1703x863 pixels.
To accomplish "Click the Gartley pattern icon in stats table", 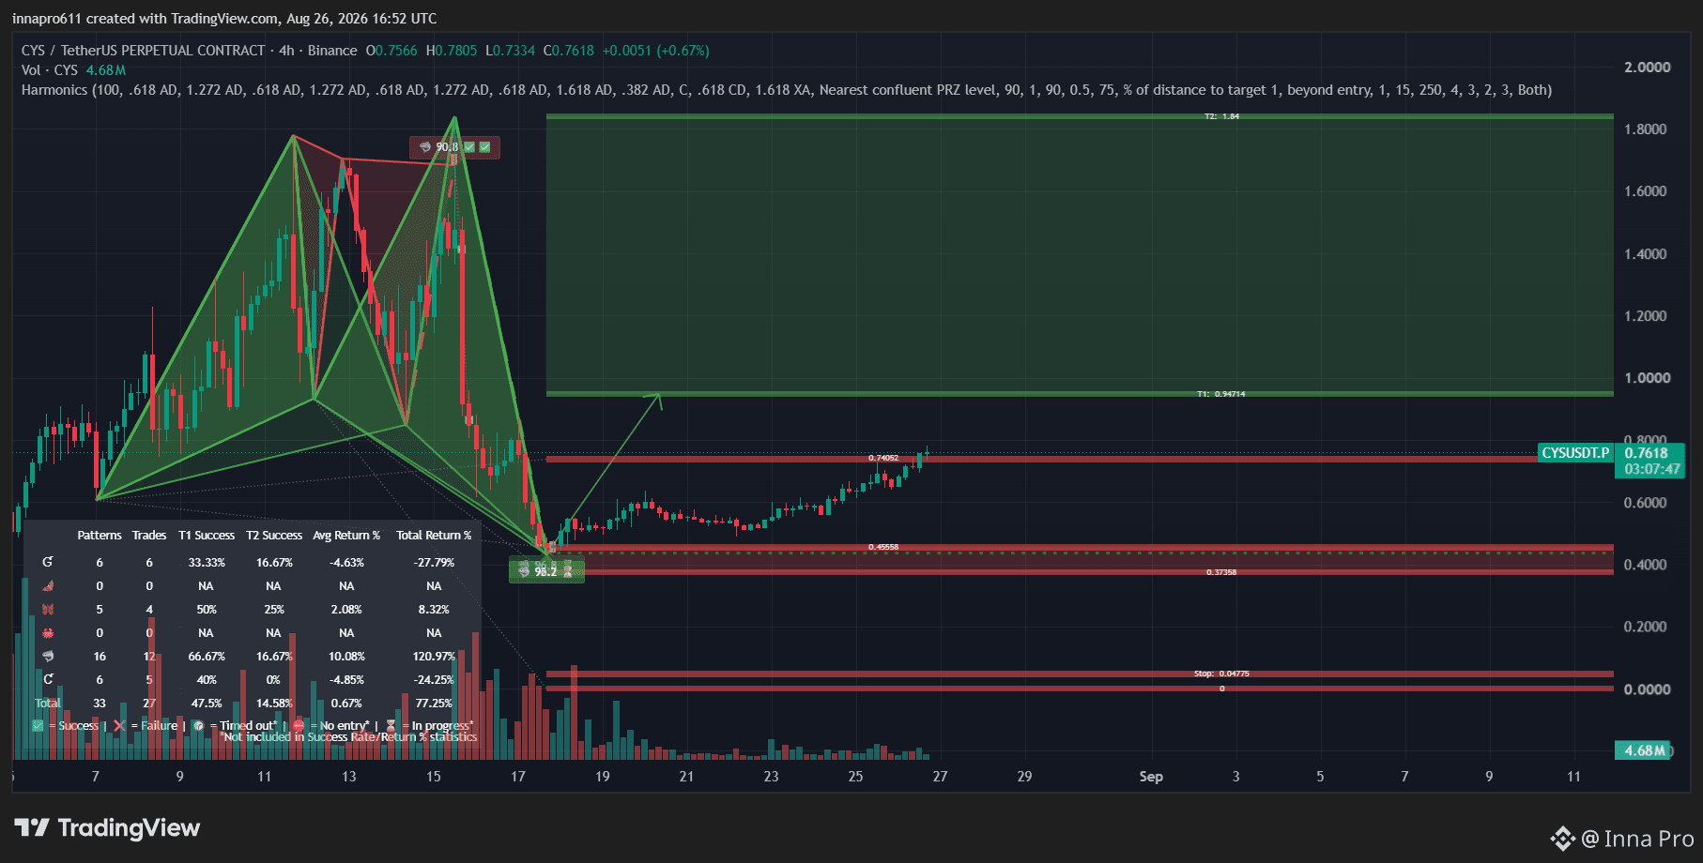I will pyautogui.click(x=48, y=562).
